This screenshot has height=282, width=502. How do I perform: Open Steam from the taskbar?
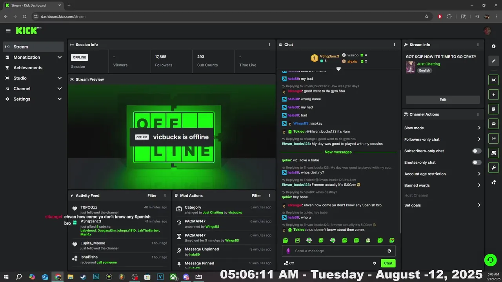point(83,277)
